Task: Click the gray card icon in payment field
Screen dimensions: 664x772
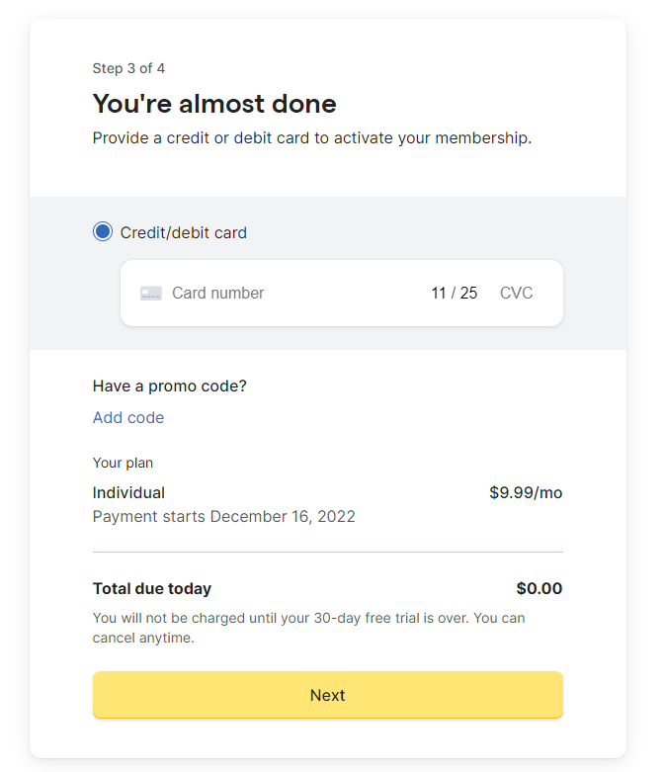Action: (x=150, y=294)
